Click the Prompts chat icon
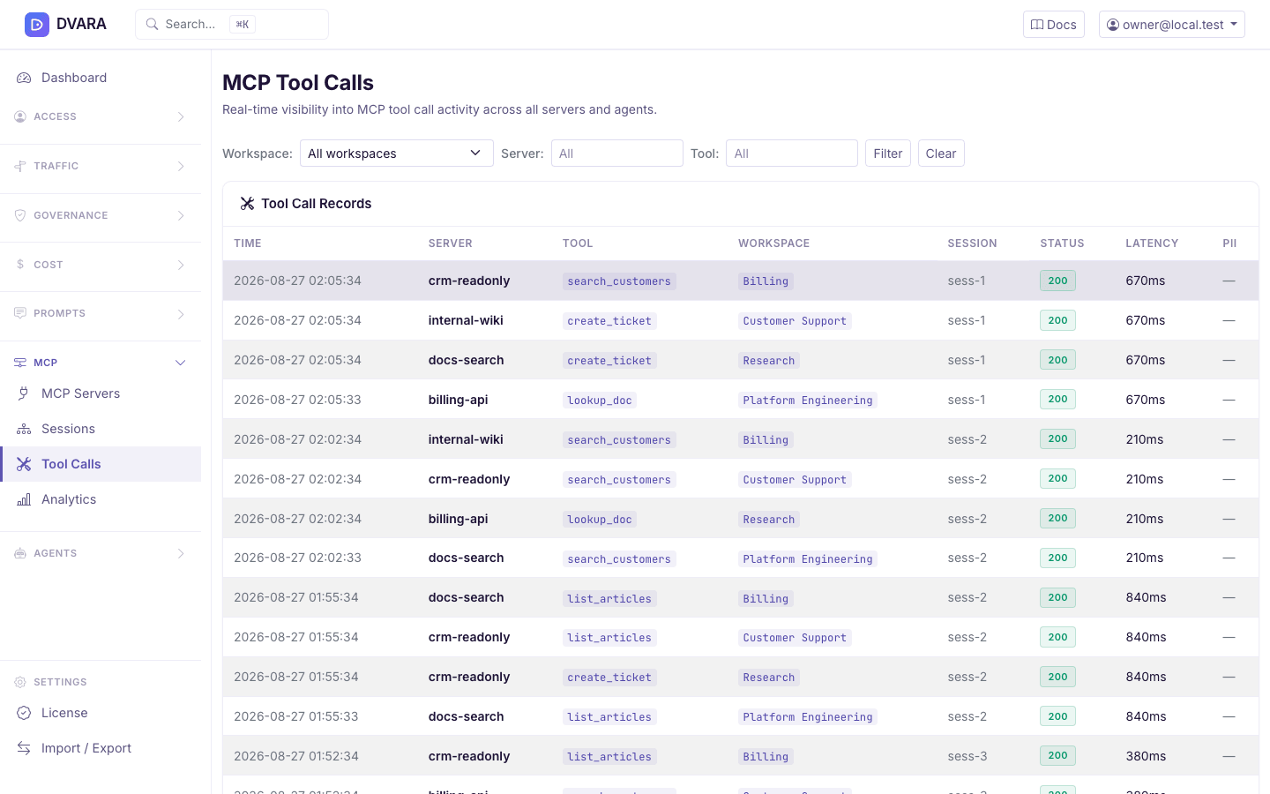The image size is (1270, 794). pos(20,313)
